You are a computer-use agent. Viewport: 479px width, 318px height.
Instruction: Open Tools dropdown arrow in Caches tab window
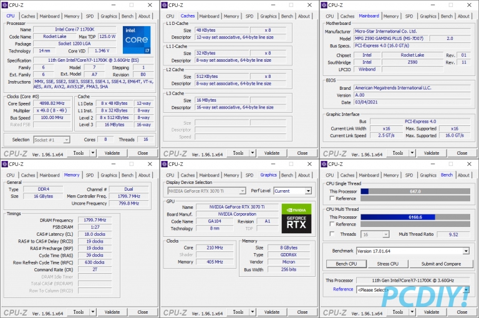(x=253, y=153)
